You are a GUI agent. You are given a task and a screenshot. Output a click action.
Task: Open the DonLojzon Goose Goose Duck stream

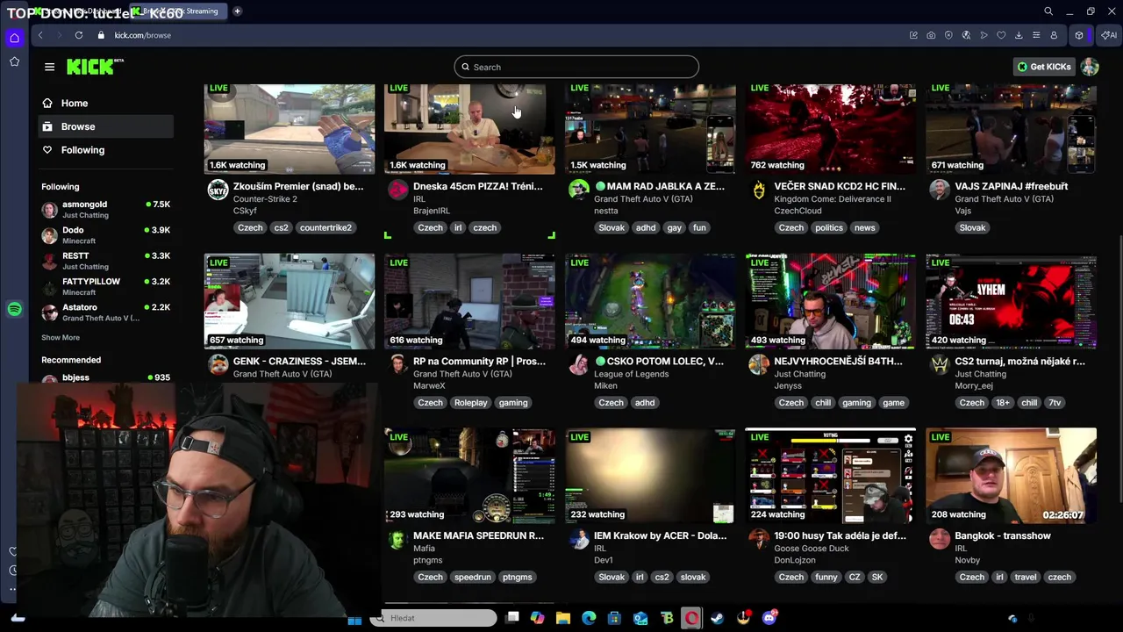[x=830, y=476]
